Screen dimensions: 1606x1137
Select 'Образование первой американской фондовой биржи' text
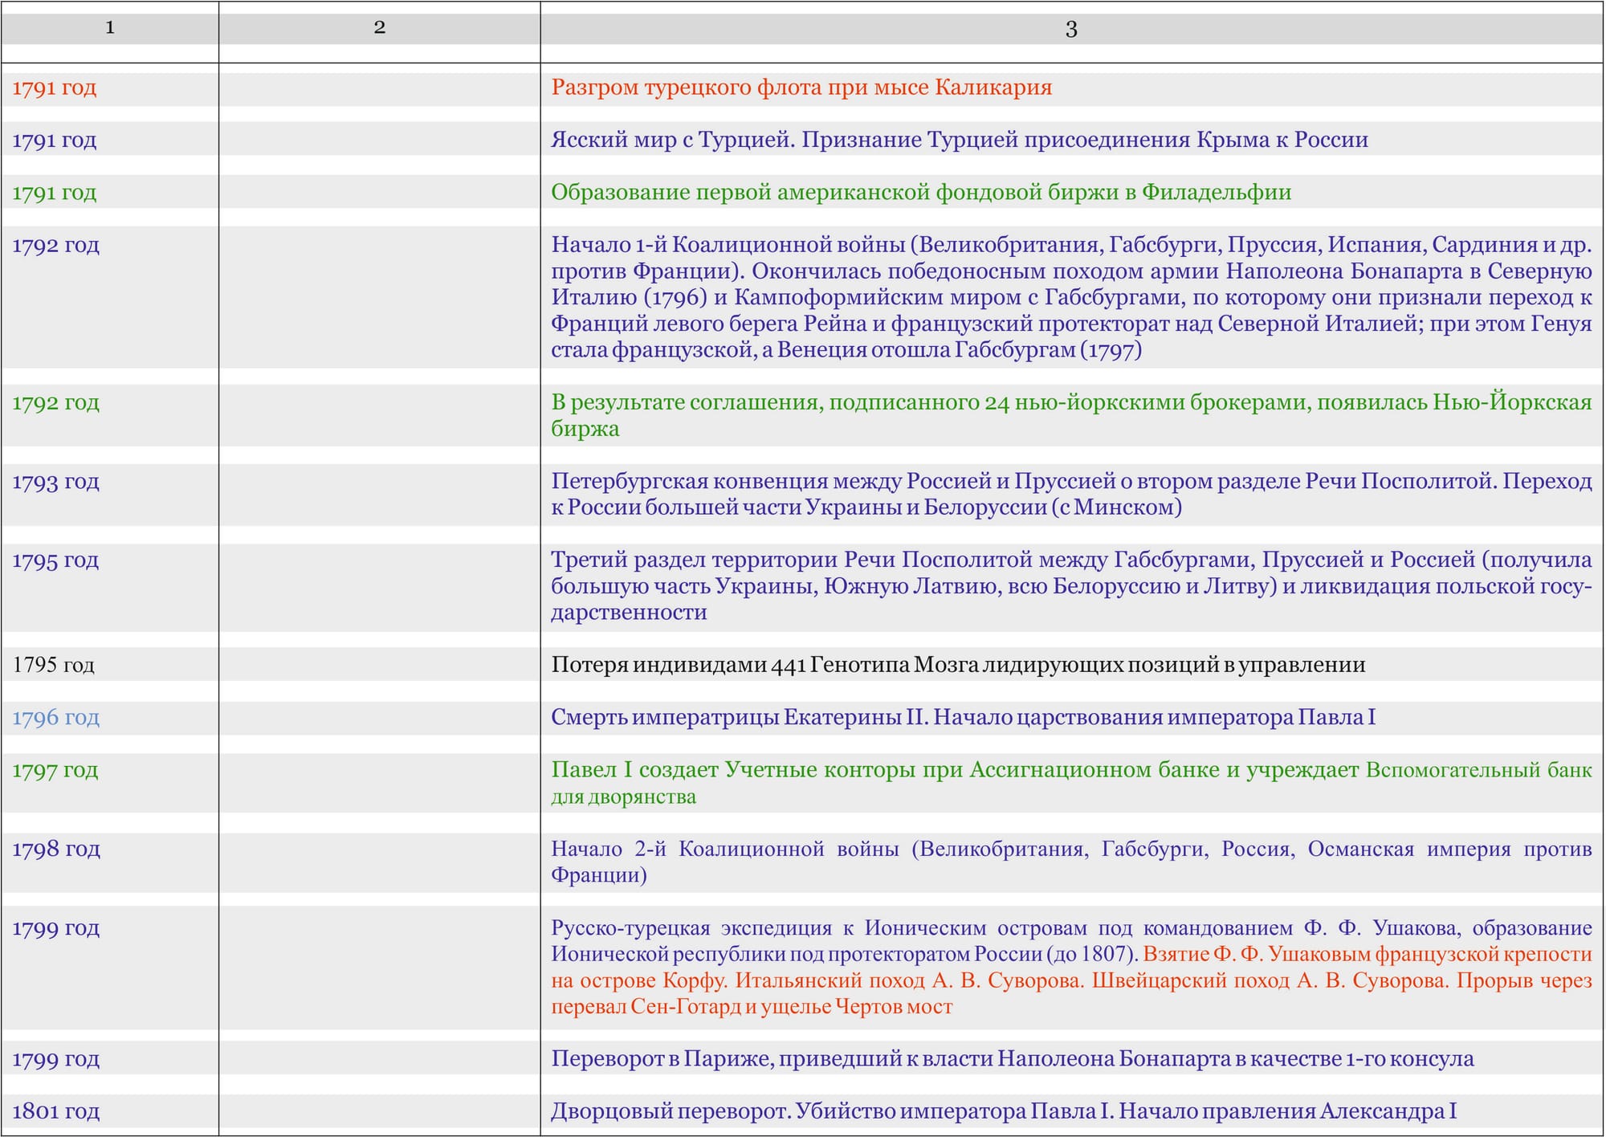(921, 193)
